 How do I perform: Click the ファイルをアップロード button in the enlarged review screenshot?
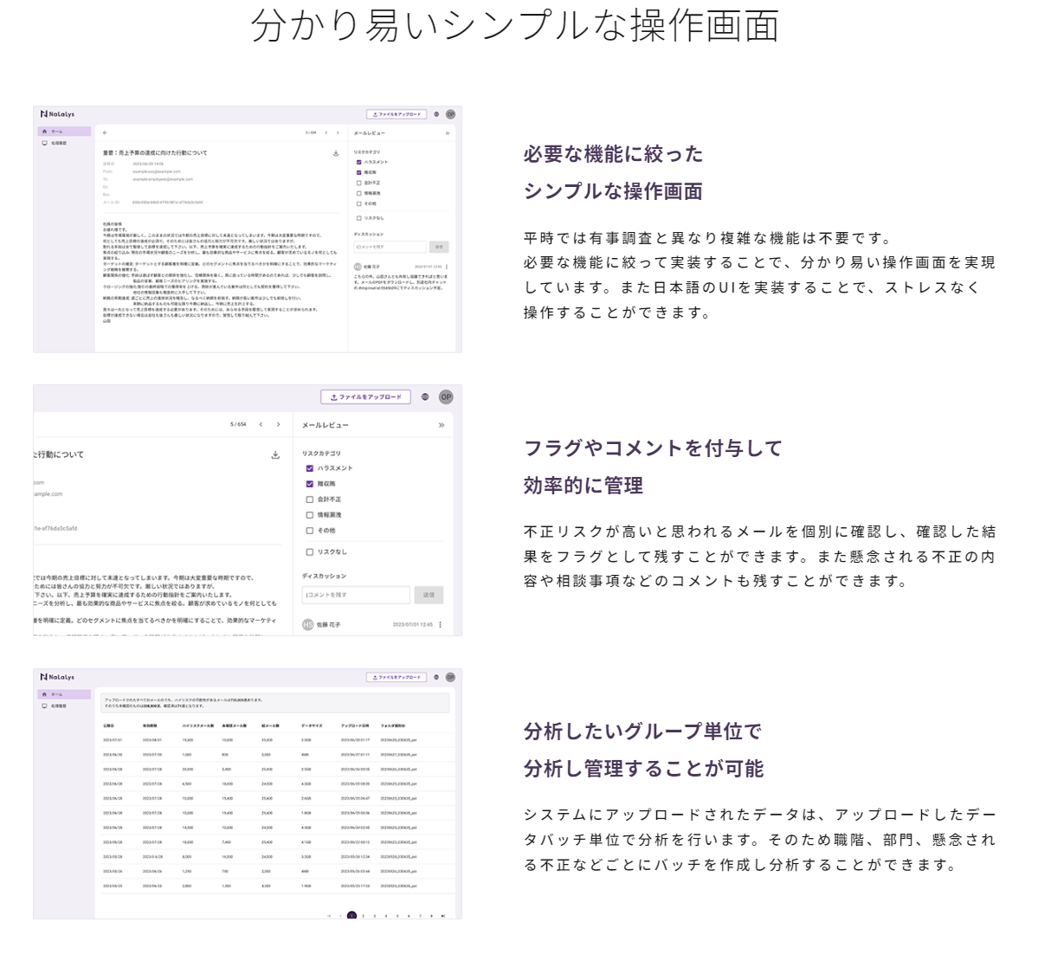[365, 397]
